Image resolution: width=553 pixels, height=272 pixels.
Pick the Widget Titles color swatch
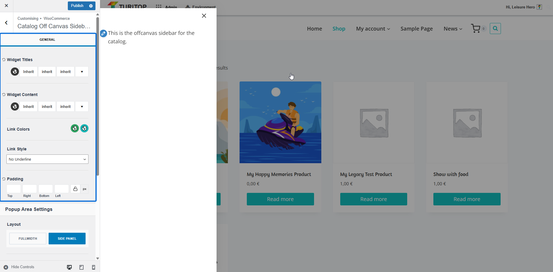click(15, 72)
